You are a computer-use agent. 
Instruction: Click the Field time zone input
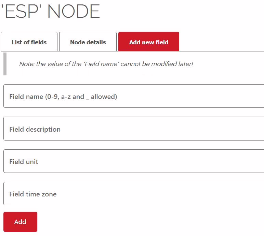coord(134,193)
